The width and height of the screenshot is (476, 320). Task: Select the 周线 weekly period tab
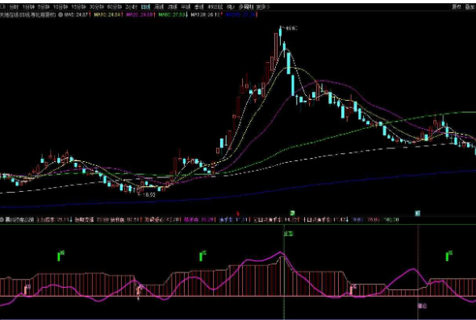coord(159,7)
